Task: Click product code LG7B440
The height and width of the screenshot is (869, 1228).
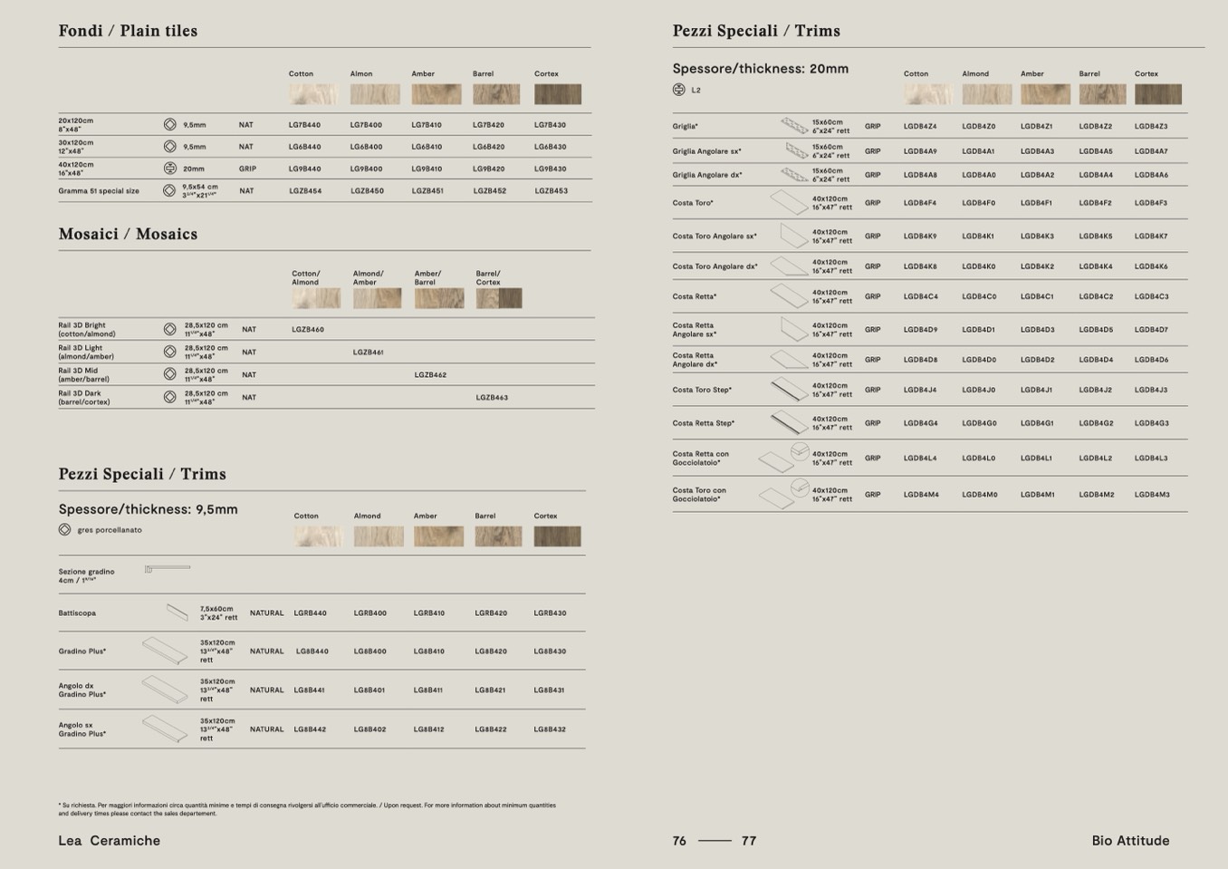Action: click(x=304, y=125)
